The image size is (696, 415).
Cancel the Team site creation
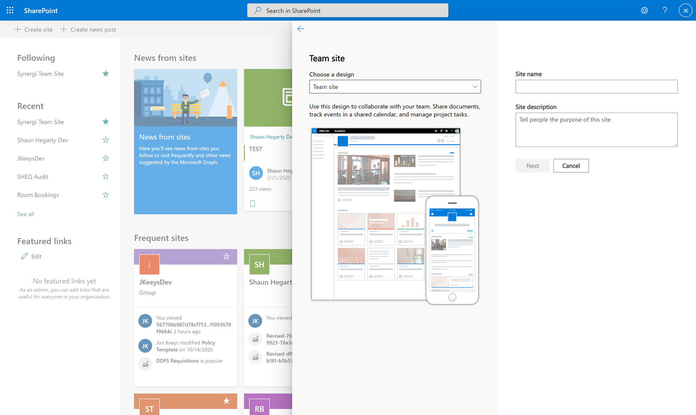(571, 165)
